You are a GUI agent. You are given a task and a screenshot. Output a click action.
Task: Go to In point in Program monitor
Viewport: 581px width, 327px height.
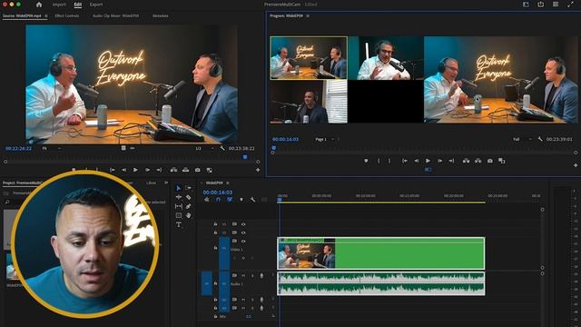coord(405,161)
